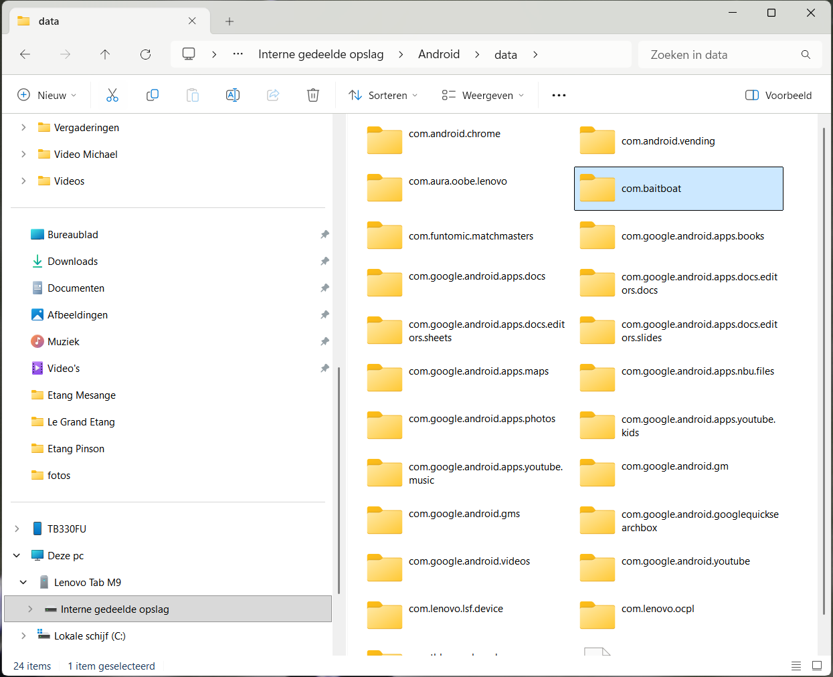This screenshot has height=677, width=833.
Task: Open the Nieuw dropdown
Action: [47, 95]
